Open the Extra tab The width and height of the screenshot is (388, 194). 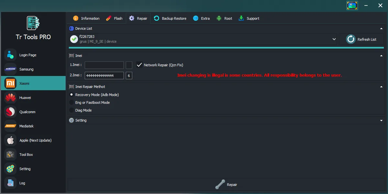(201, 18)
